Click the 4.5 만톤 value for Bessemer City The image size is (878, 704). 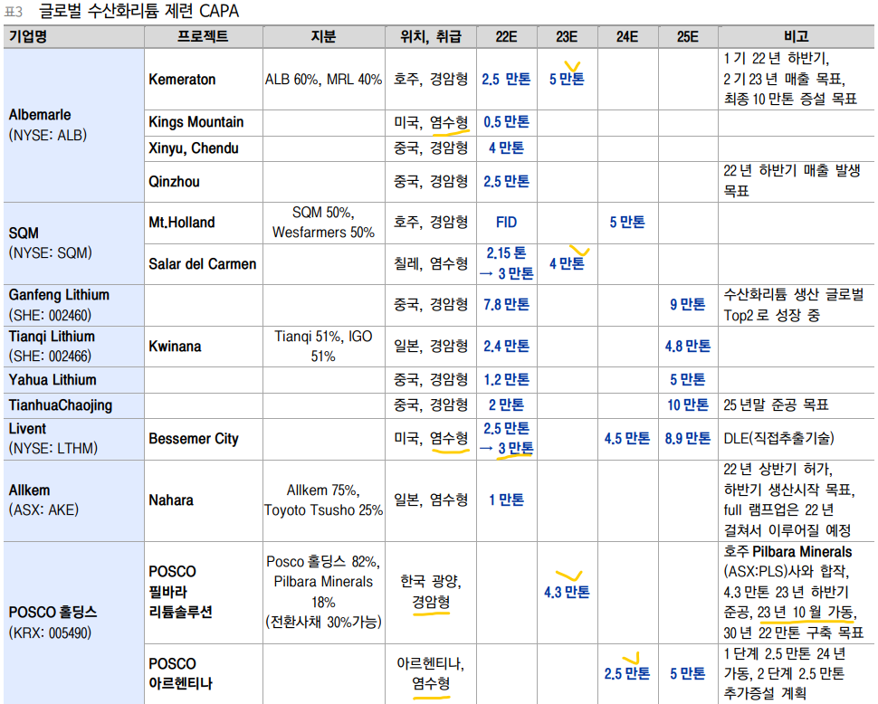tap(627, 439)
